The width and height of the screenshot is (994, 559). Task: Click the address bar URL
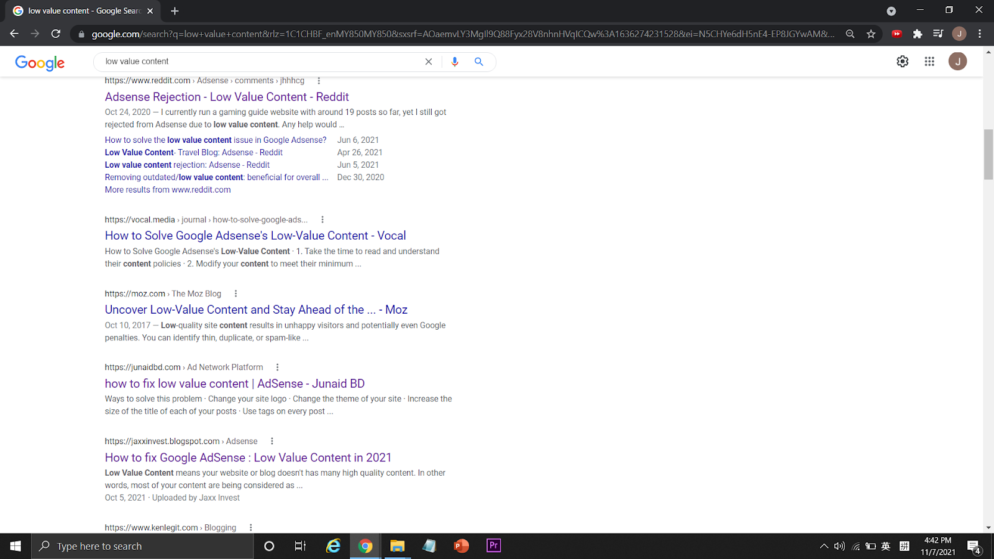point(463,34)
